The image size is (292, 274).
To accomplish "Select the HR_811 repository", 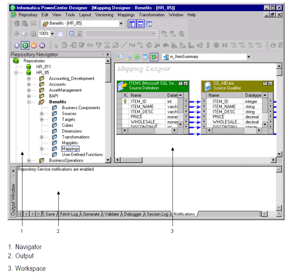I will click(x=44, y=67).
